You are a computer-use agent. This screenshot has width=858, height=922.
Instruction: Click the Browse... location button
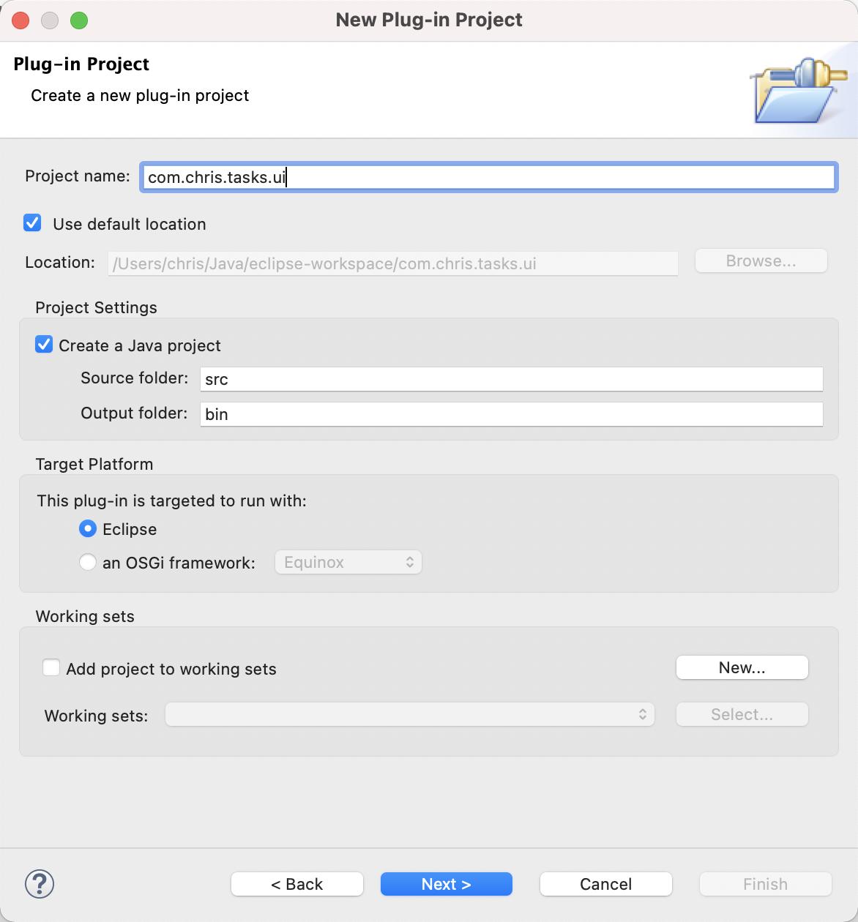point(761,261)
